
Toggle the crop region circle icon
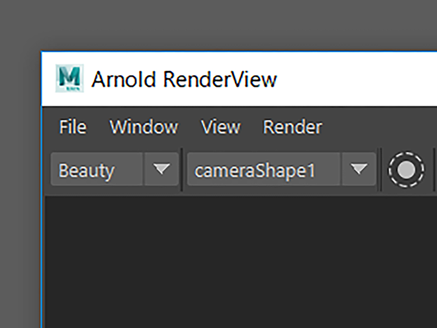pos(406,169)
